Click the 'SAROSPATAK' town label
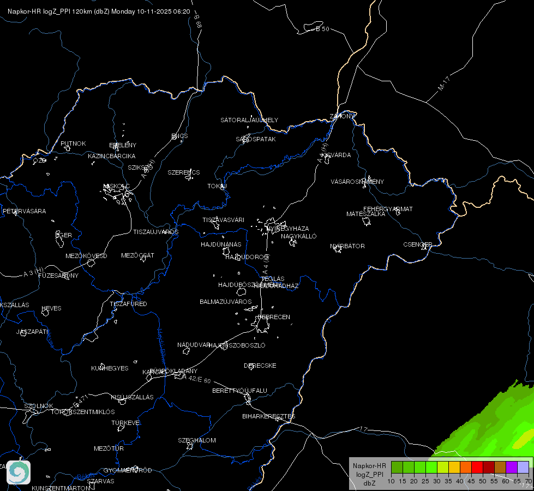 (256, 139)
